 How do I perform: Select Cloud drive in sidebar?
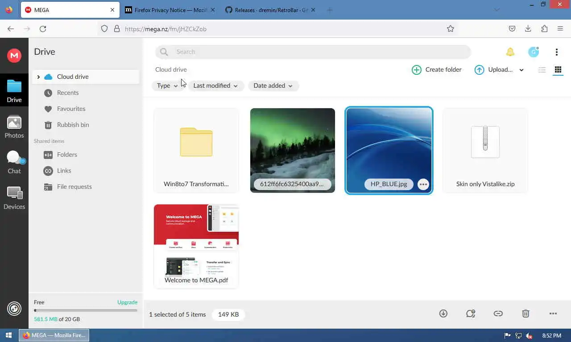pyautogui.click(x=86, y=77)
